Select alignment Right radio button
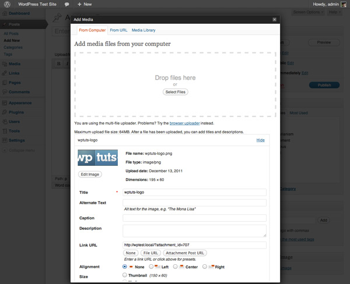The image size is (350, 284). pyautogui.click(x=205, y=267)
